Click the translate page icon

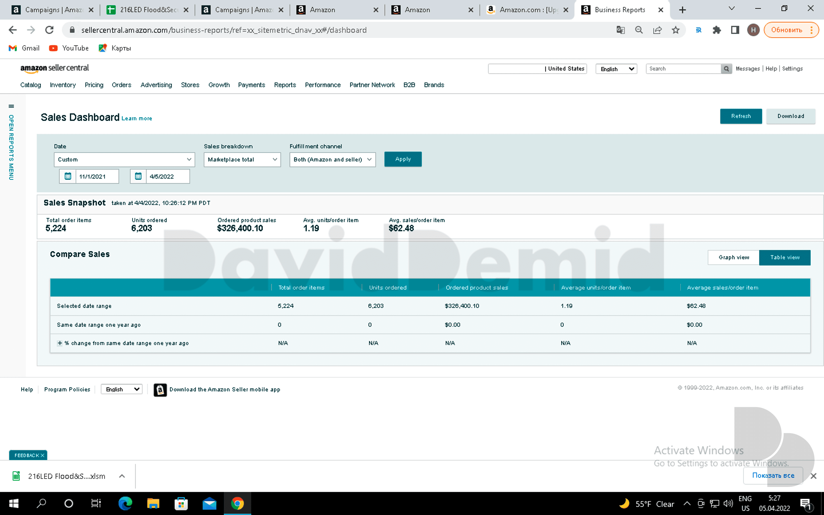tap(620, 30)
